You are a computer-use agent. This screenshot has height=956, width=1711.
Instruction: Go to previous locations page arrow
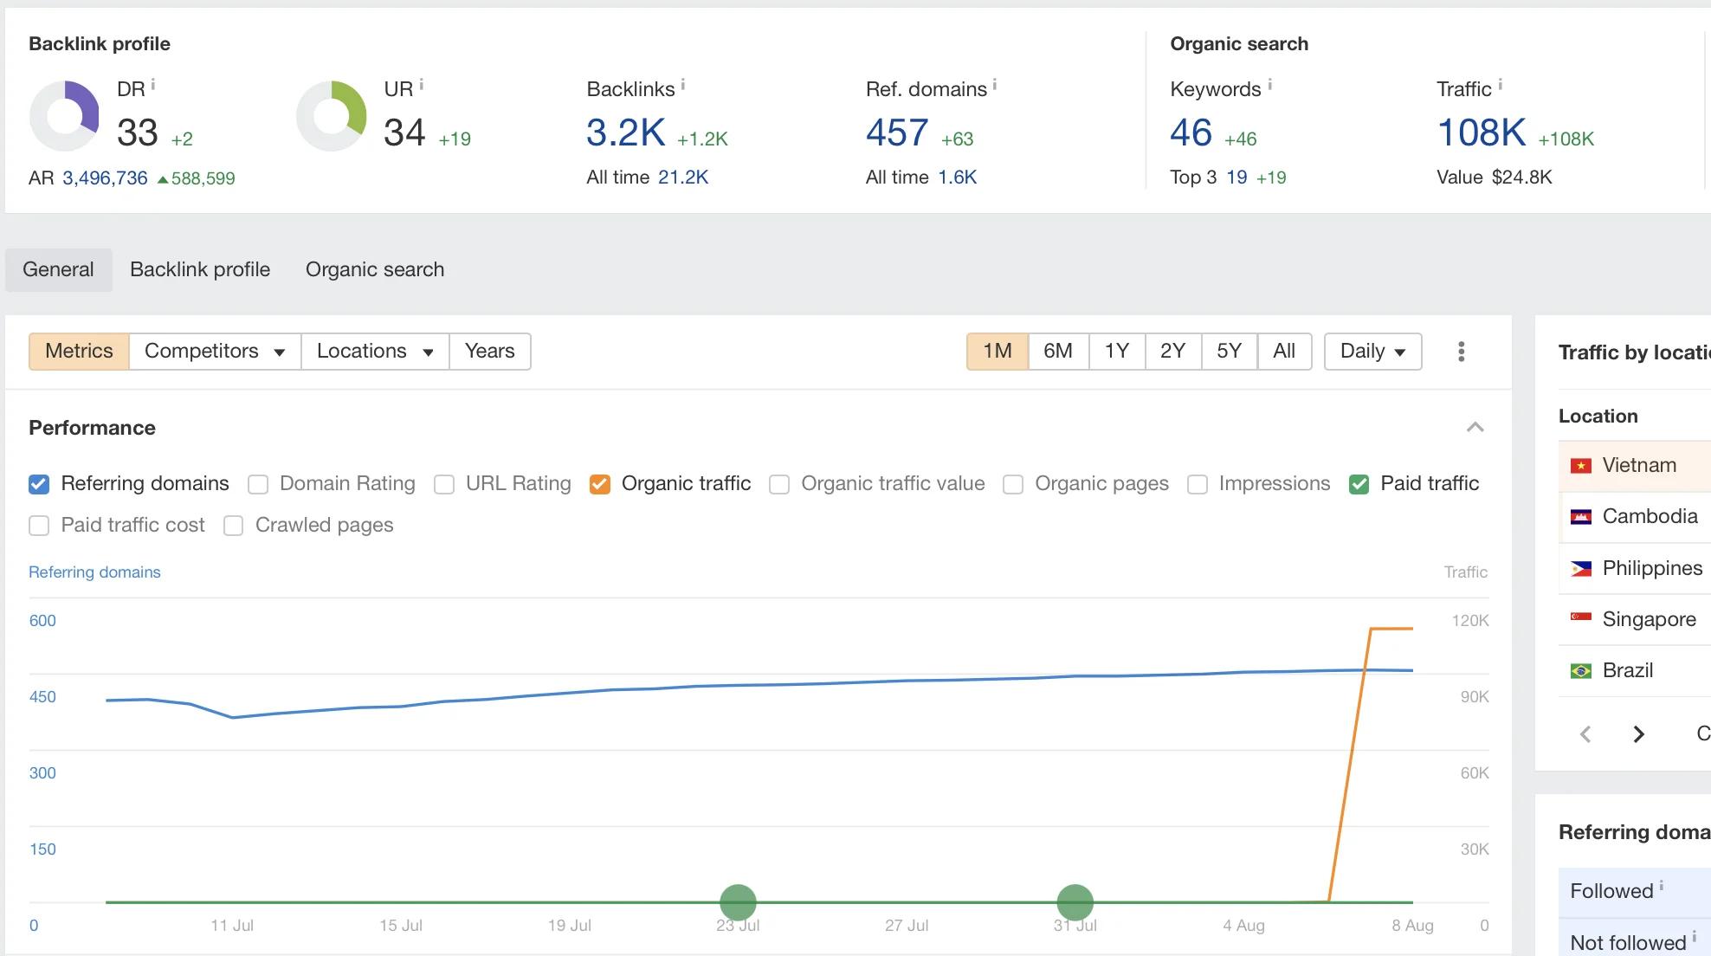coord(1585,734)
